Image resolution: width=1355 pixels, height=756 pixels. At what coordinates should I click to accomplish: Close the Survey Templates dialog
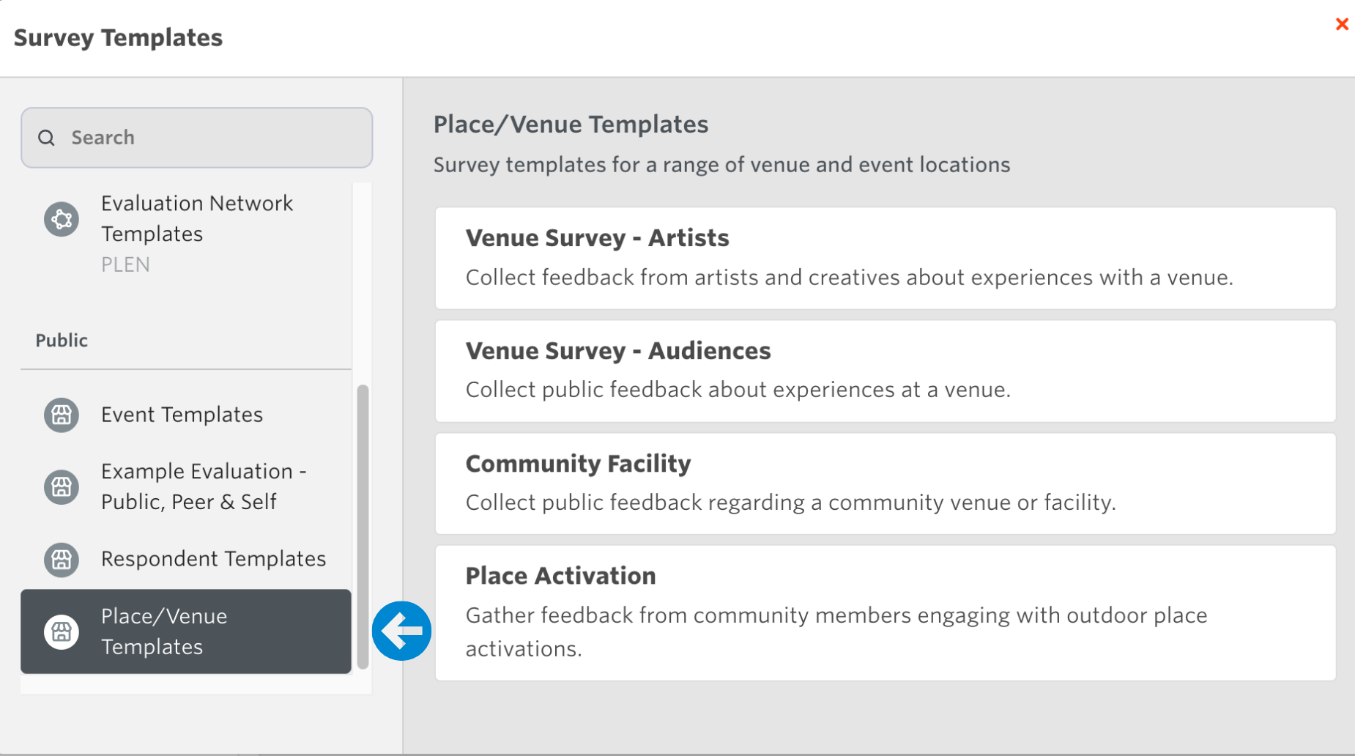point(1341,24)
